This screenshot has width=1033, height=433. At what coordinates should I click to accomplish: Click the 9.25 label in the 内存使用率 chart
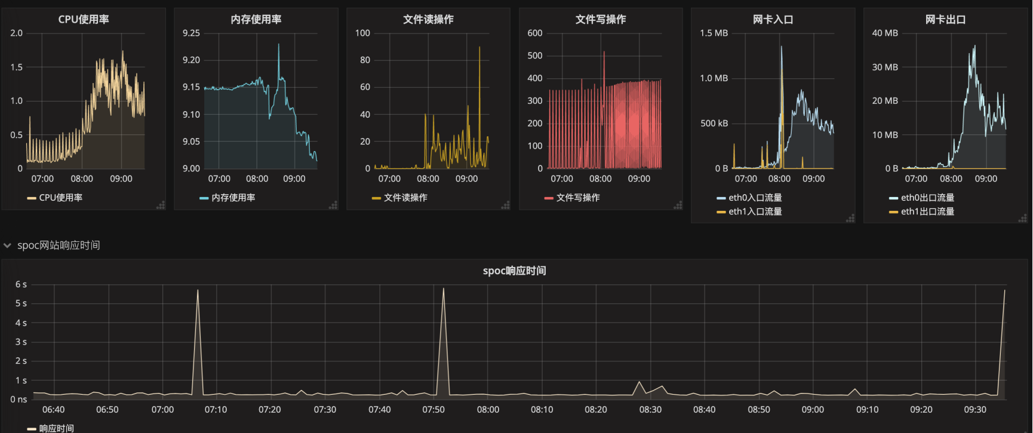point(191,33)
